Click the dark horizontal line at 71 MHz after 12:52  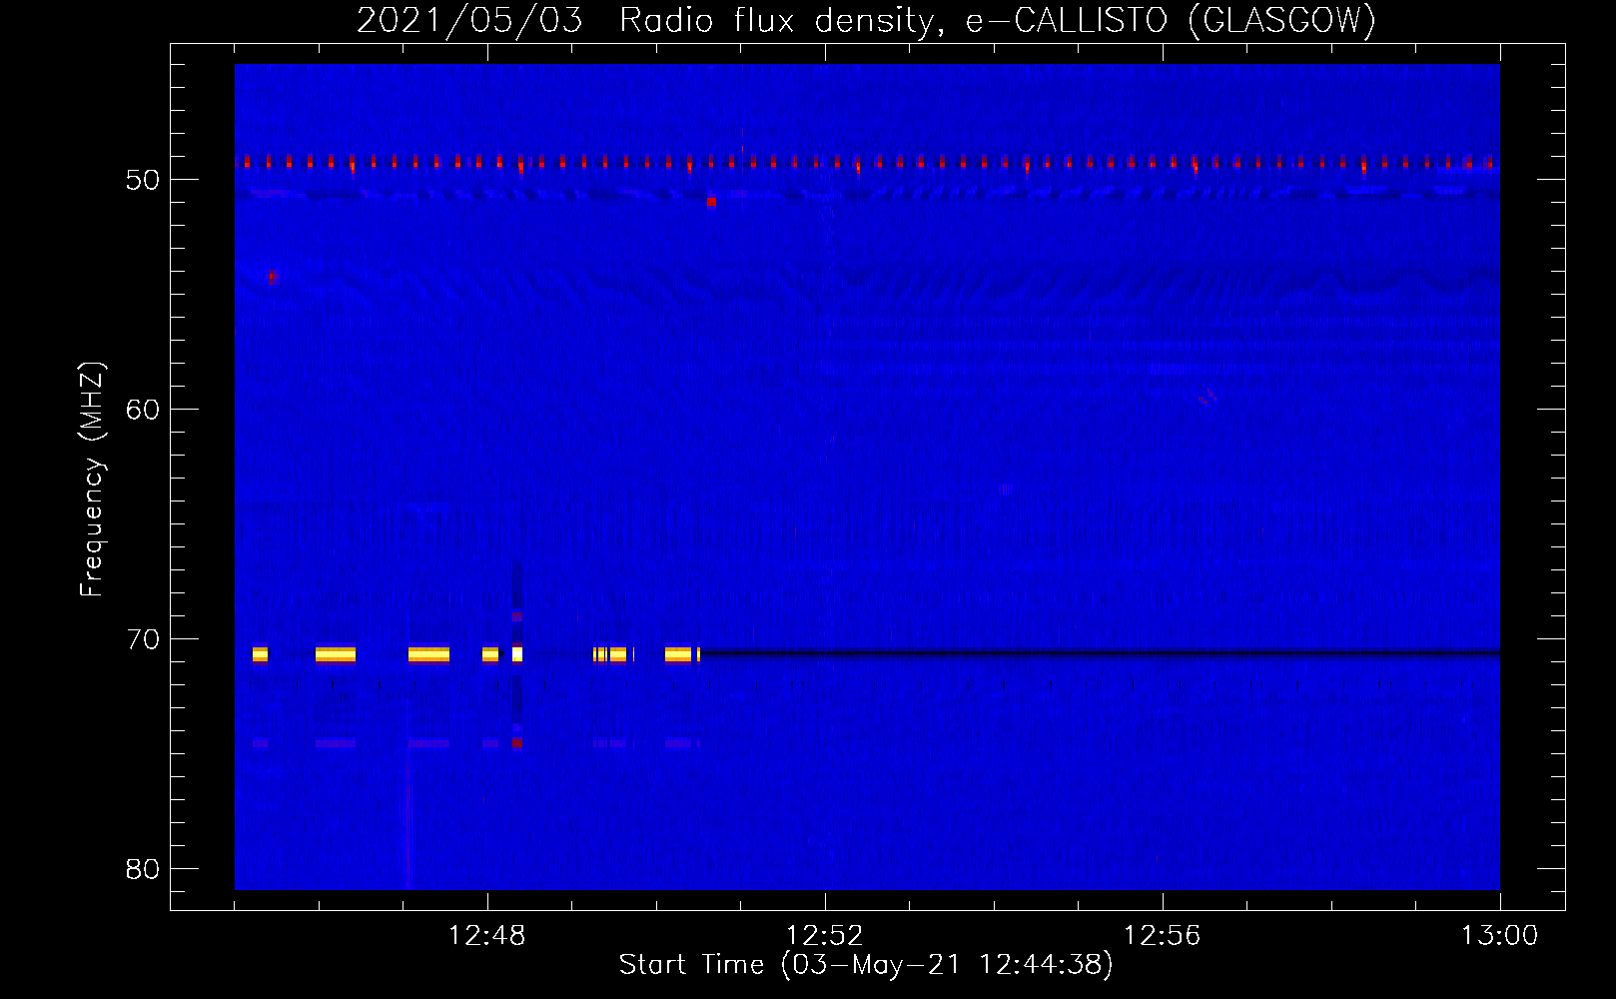(1100, 653)
